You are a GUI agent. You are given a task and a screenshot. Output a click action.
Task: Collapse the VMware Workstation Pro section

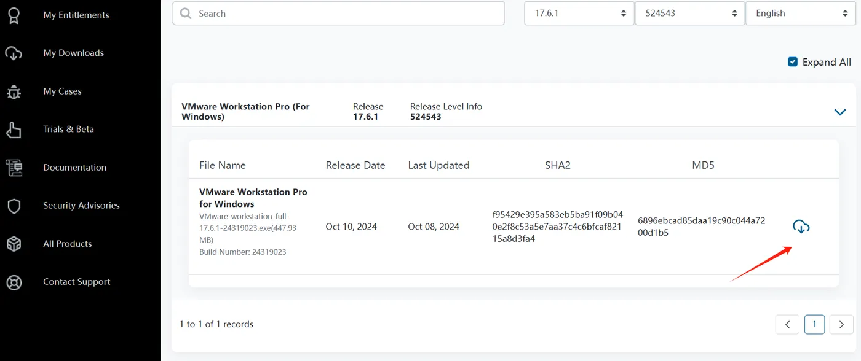click(x=840, y=112)
